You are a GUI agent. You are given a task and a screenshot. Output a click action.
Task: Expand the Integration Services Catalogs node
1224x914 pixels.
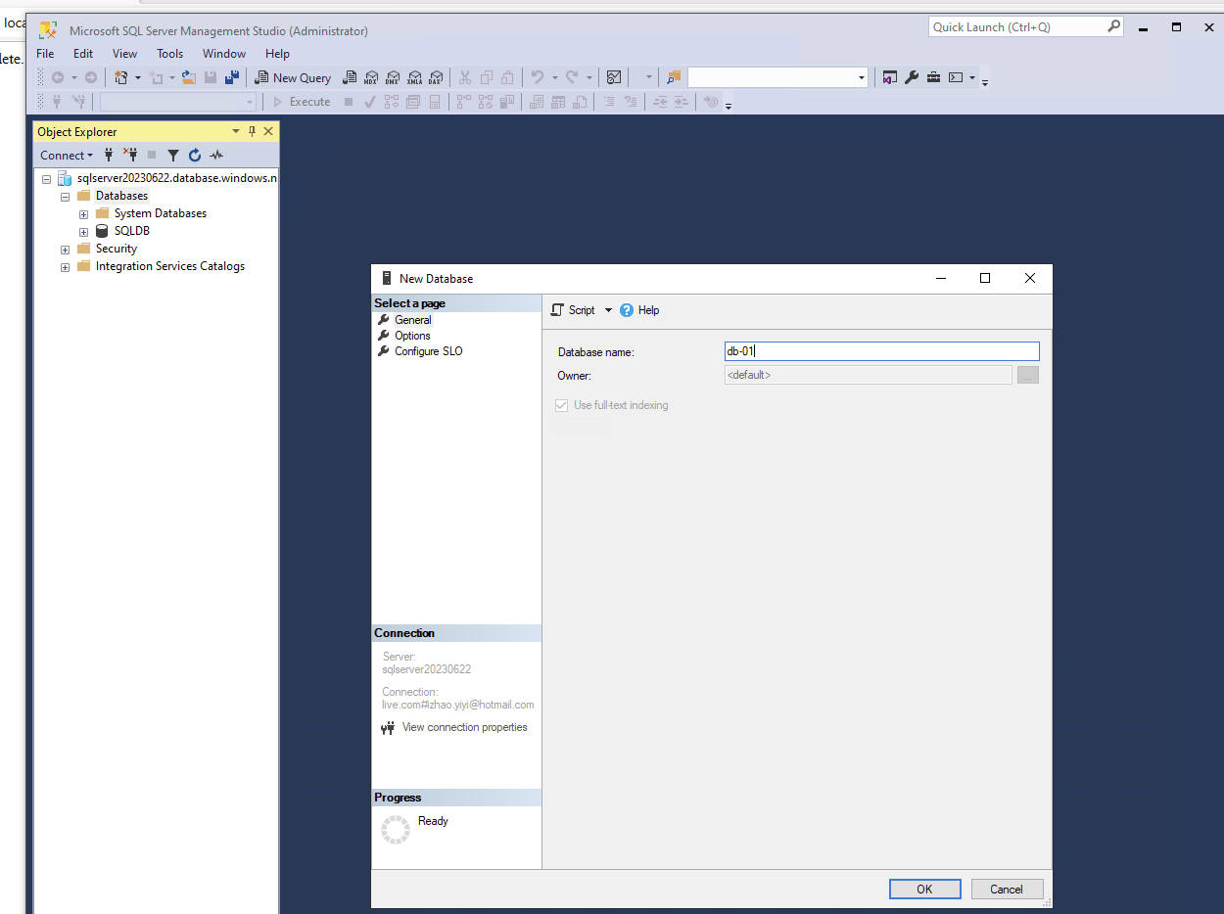65,266
